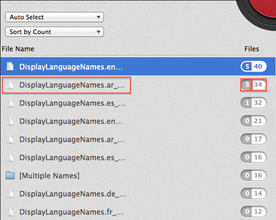This screenshot has height=220, width=276.
Task: Click the File Name column header
Action: pyautogui.click(x=18, y=49)
